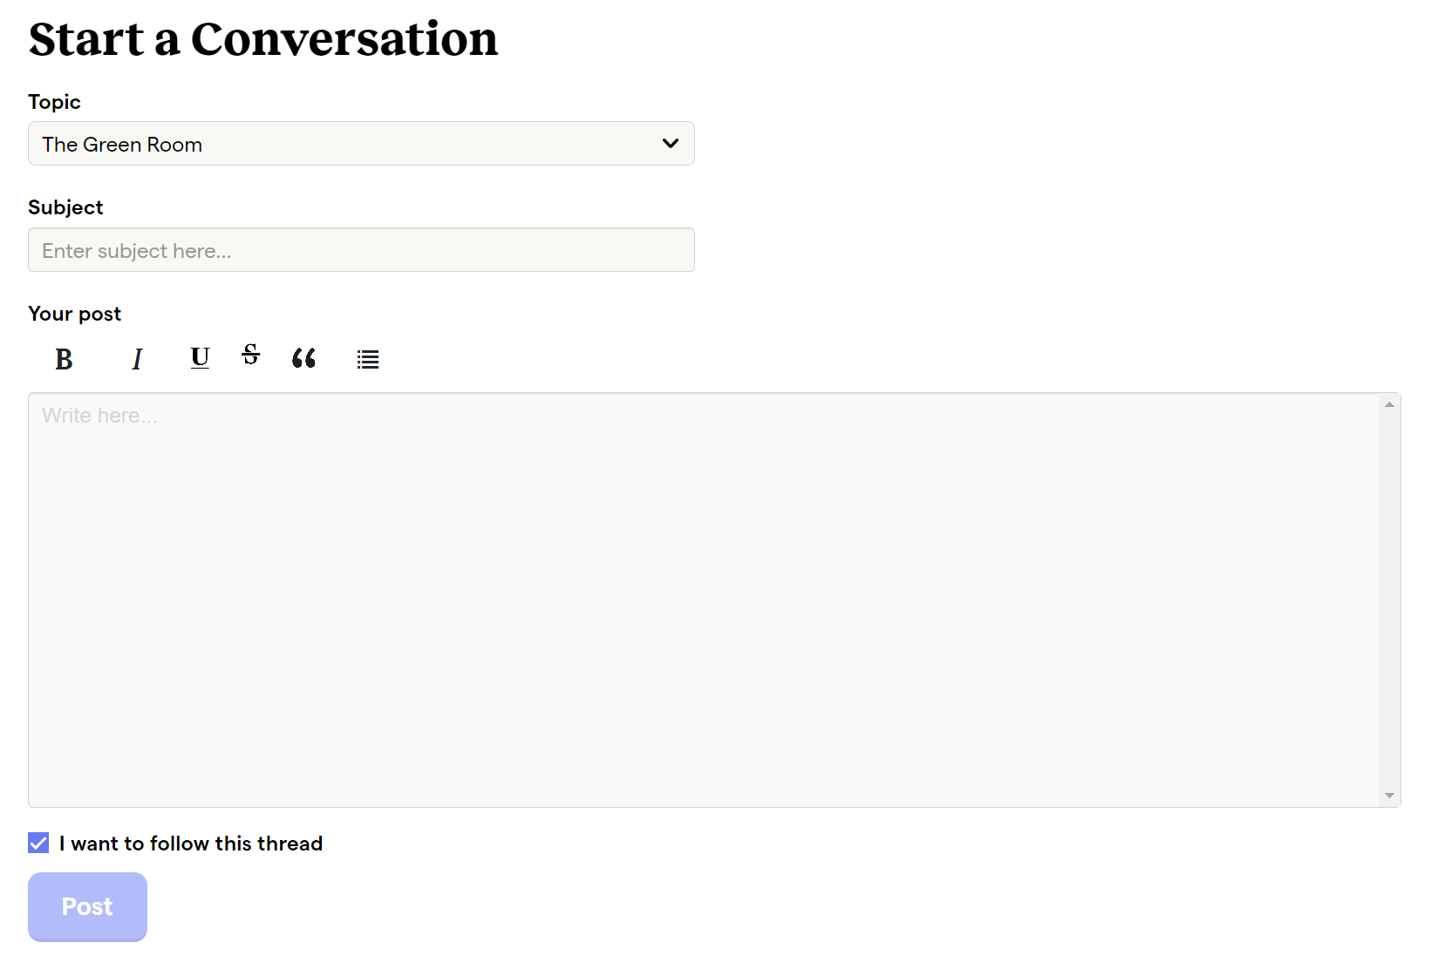Screen dimensions: 1452x969
Task: Click the Your post label
Action: (75, 314)
